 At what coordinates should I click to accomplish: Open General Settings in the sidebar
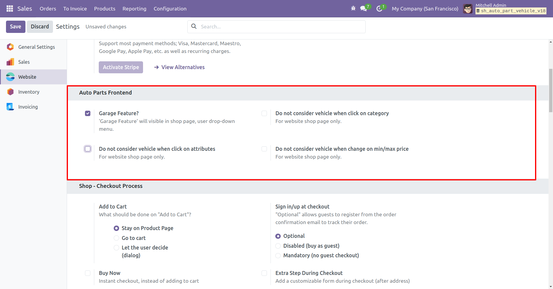click(37, 47)
